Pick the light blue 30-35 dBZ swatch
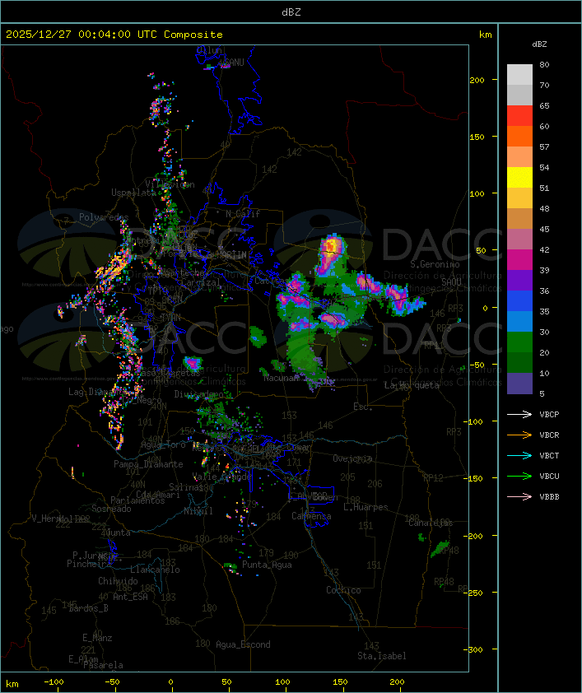 [x=519, y=321]
